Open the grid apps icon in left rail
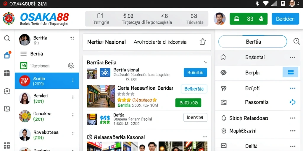303x151 pixels. (7, 146)
